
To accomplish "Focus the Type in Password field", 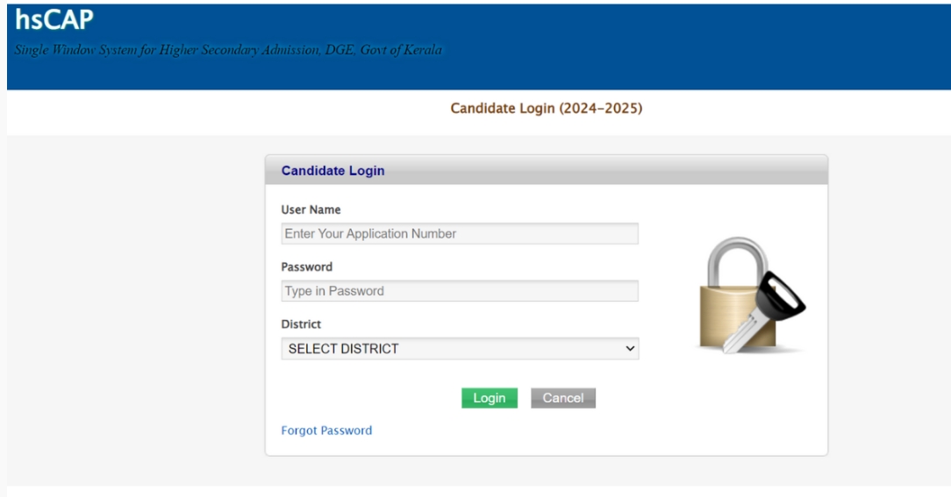I will pyautogui.click(x=460, y=291).
